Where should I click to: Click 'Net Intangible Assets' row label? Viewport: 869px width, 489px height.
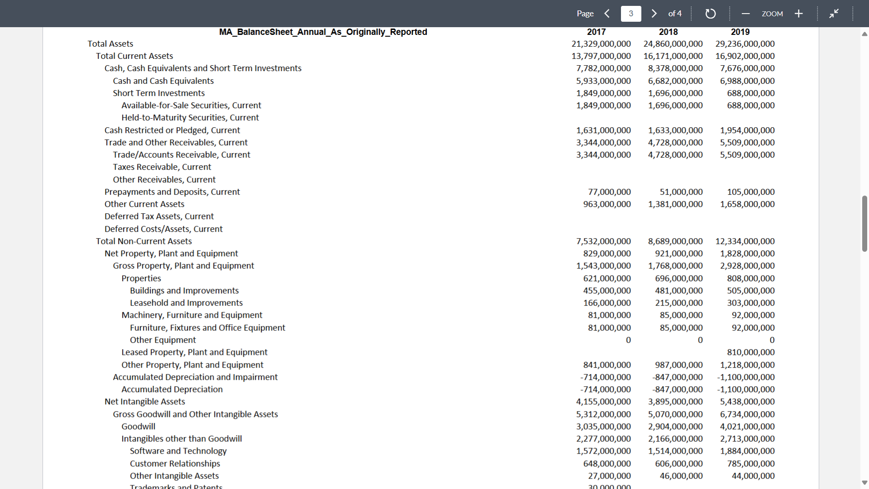[145, 402]
